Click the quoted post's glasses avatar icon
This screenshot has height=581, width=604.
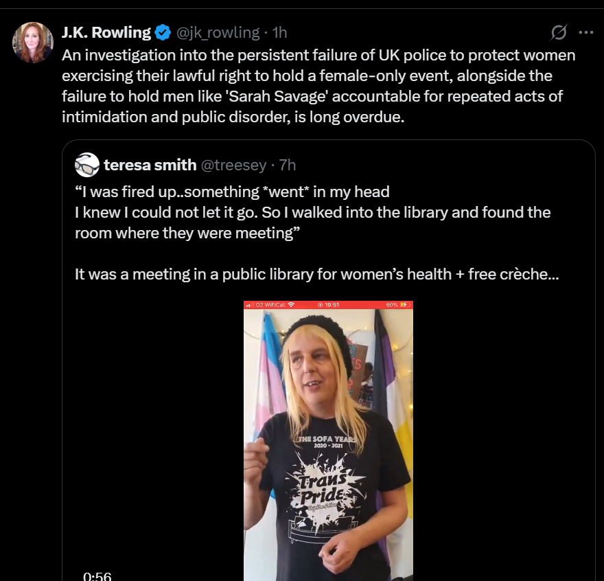(87, 165)
